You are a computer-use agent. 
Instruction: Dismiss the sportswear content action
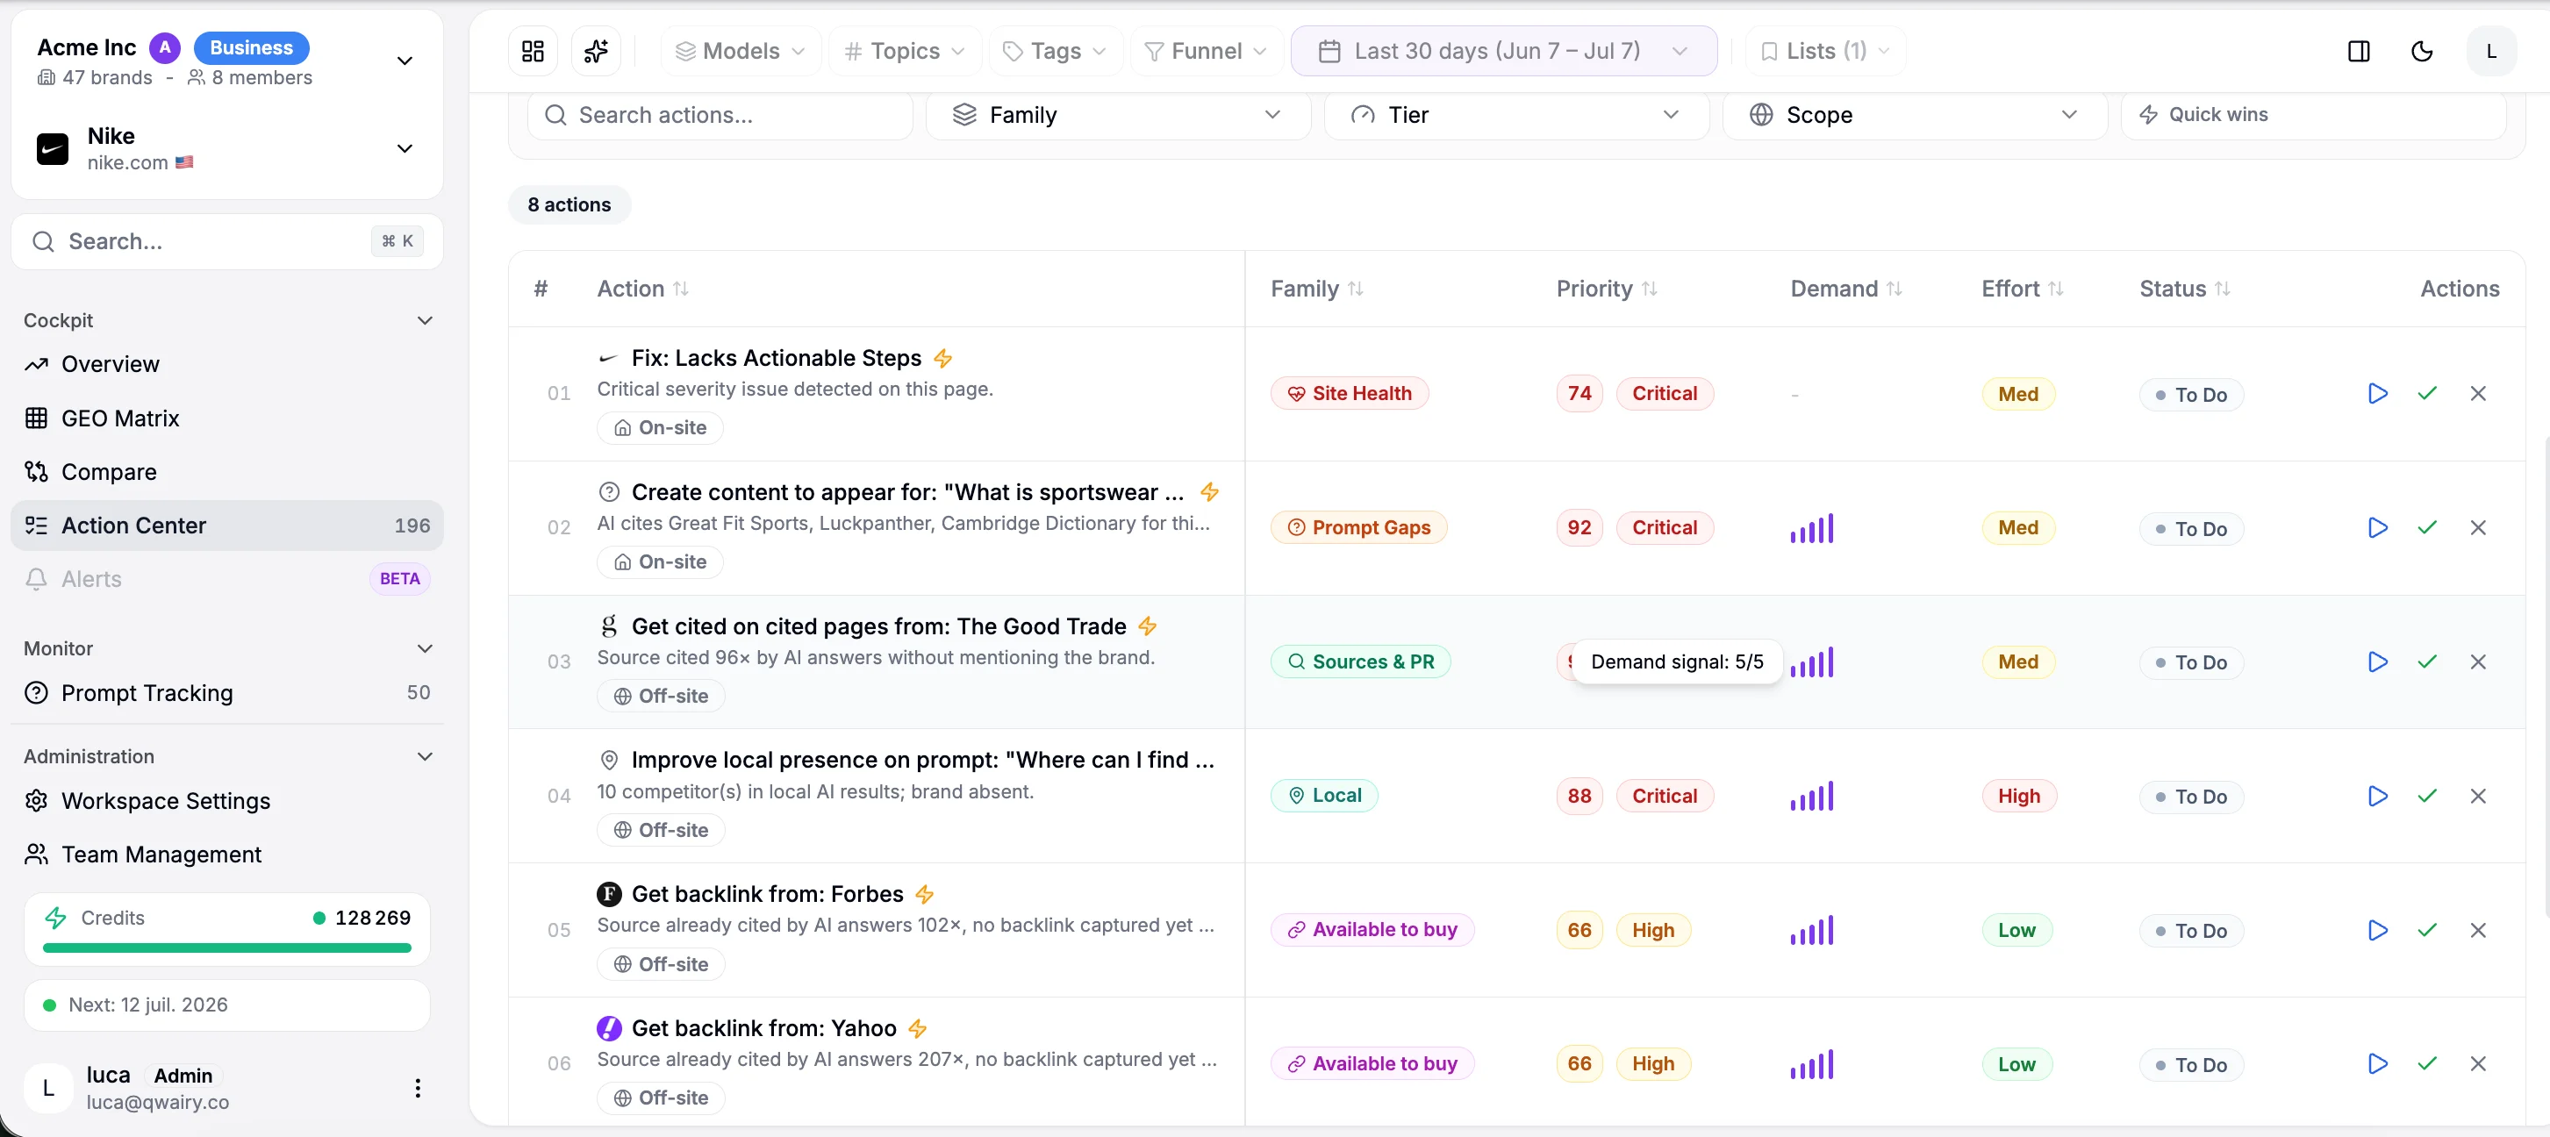click(x=2478, y=528)
